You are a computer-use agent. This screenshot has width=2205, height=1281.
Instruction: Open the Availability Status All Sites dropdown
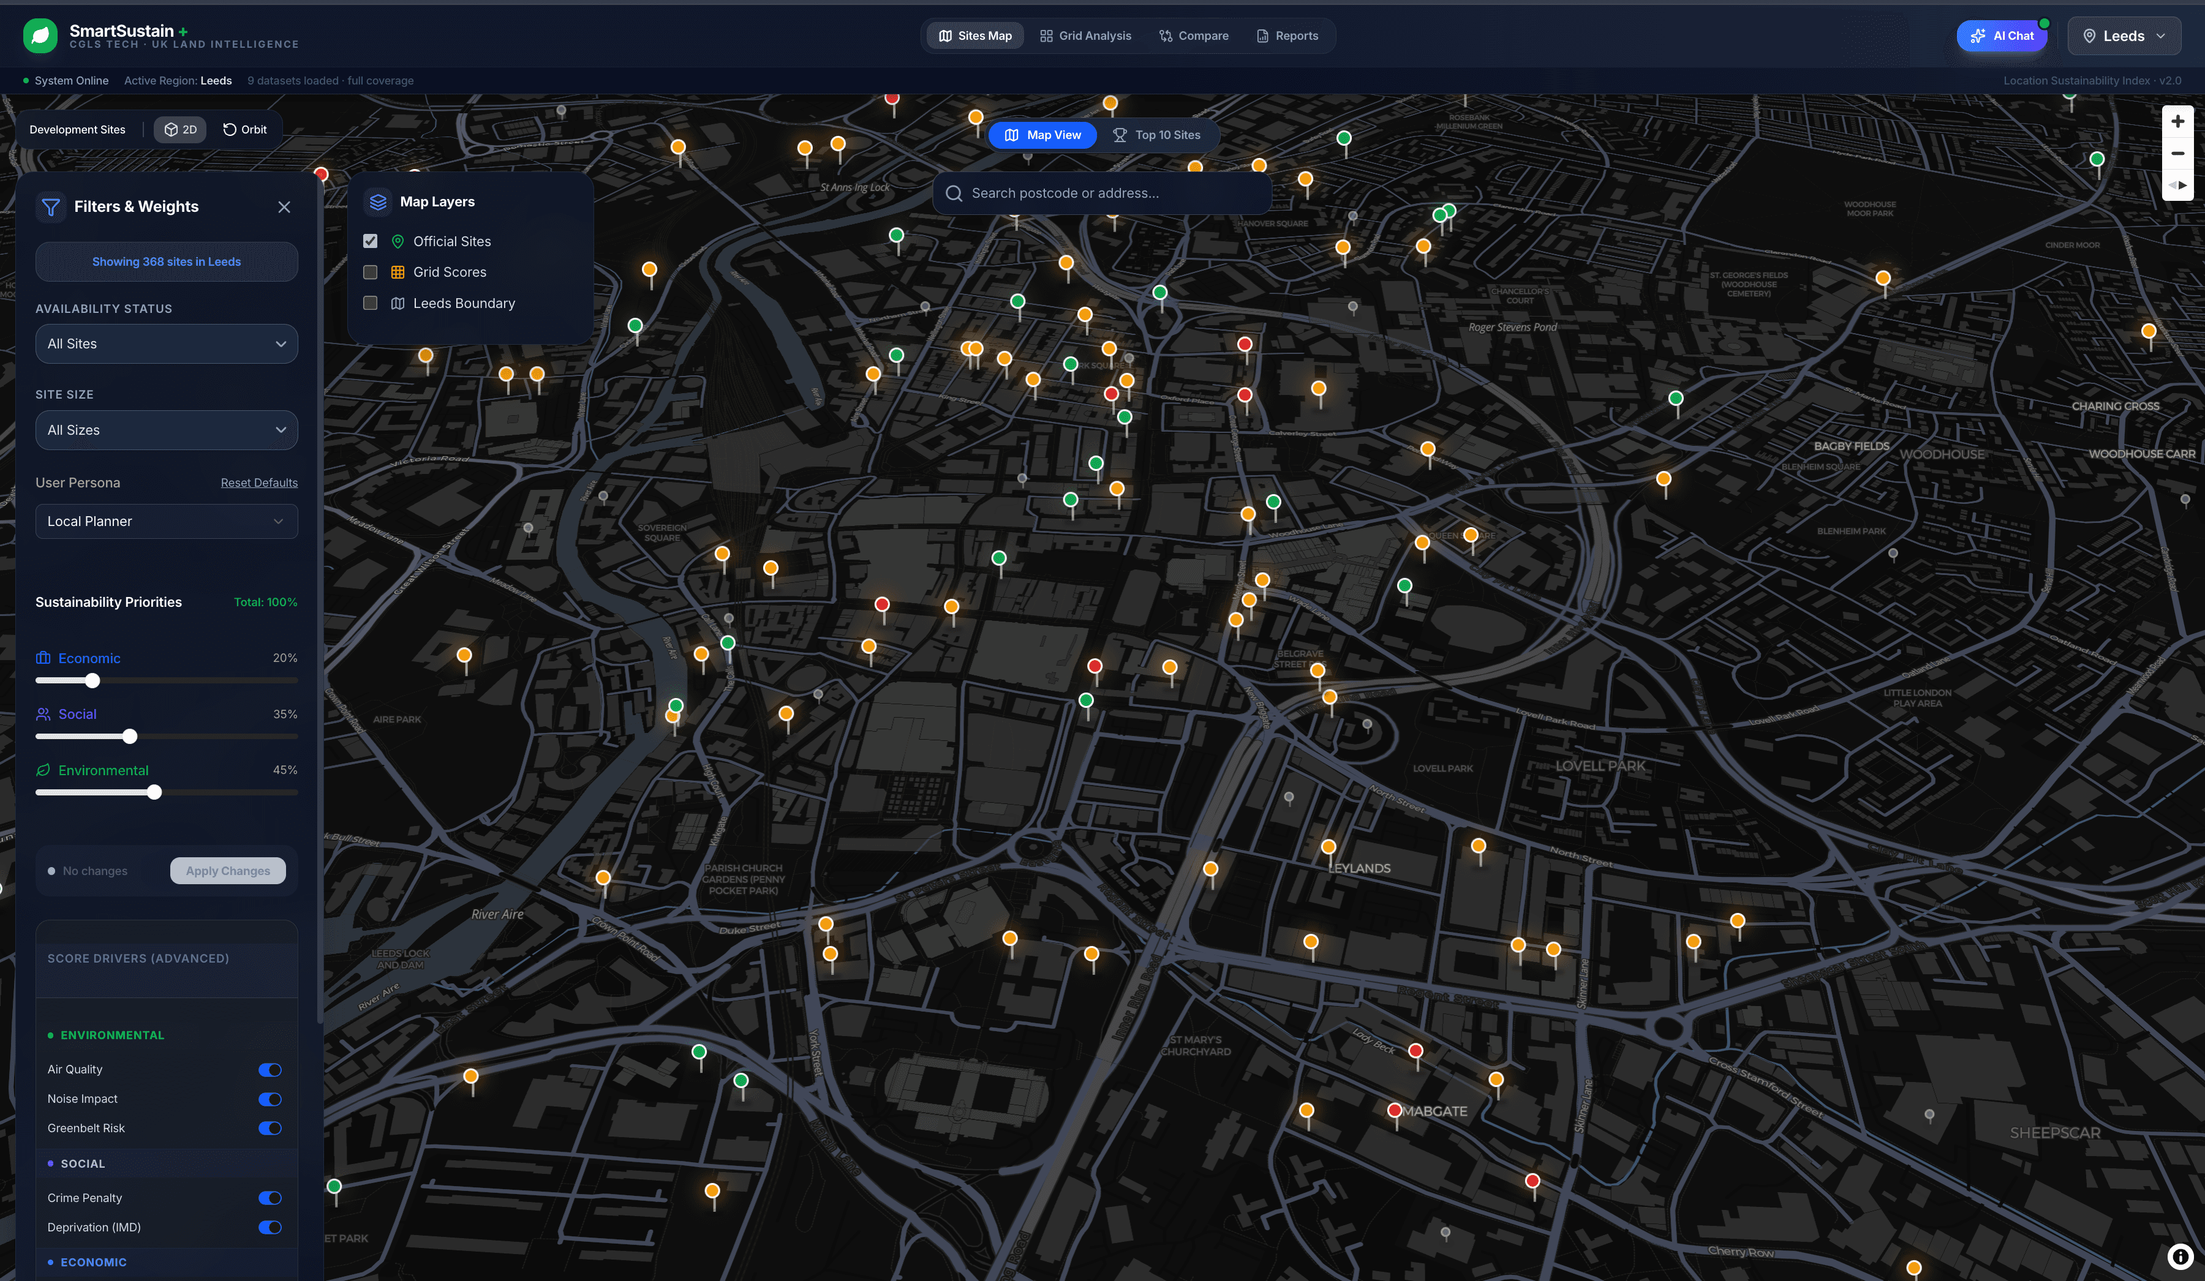pos(166,344)
